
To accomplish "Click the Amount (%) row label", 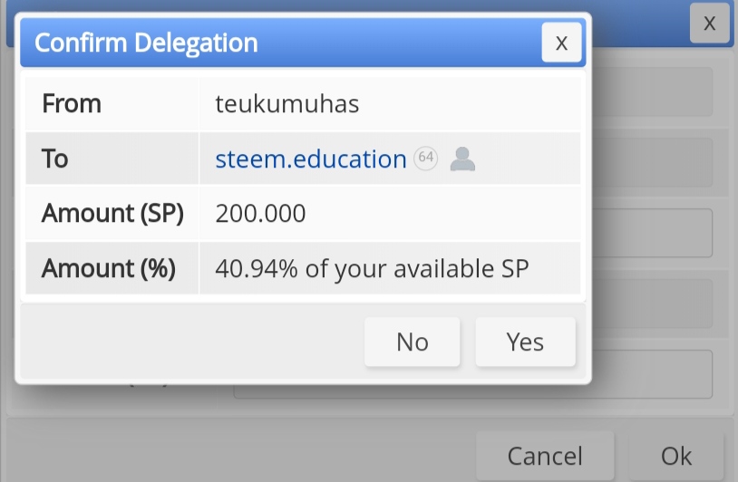I will pyautogui.click(x=109, y=268).
